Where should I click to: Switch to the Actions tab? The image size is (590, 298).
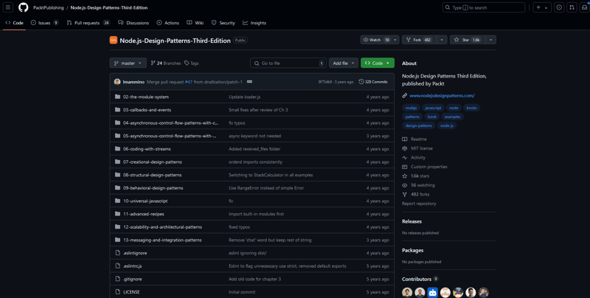tap(167, 23)
